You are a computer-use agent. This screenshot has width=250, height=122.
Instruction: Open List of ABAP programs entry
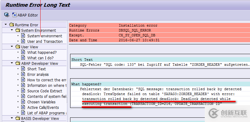(x=47, y=113)
